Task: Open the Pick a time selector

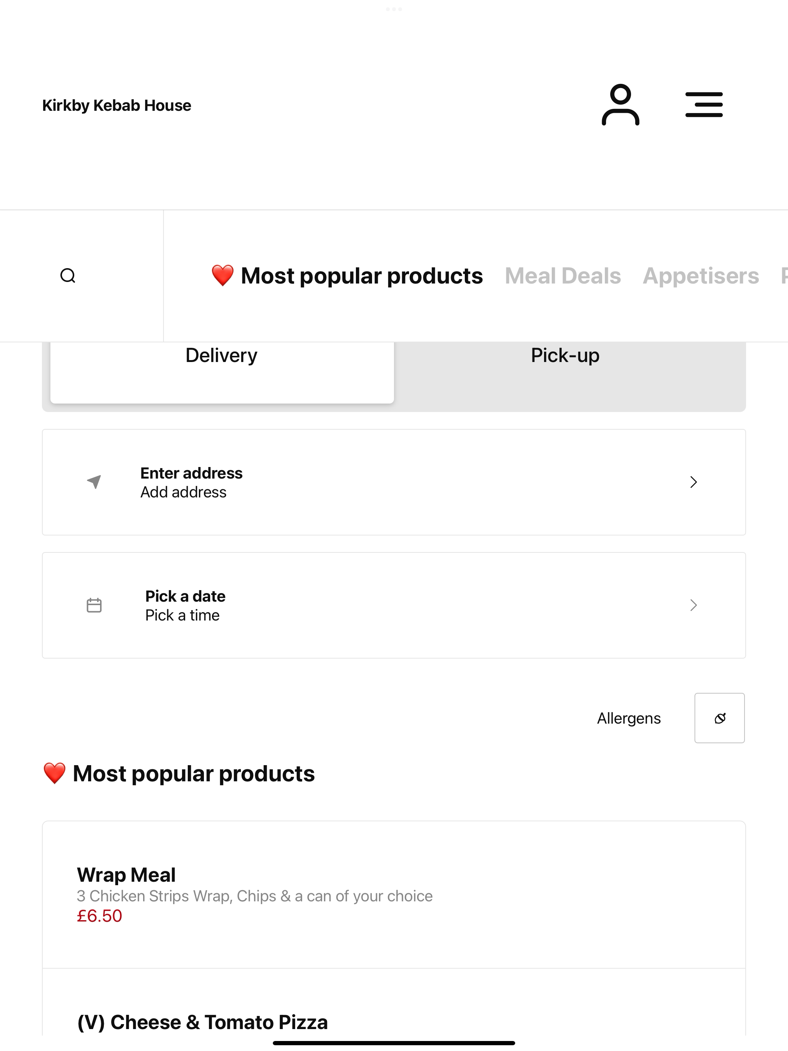Action: [x=182, y=615]
